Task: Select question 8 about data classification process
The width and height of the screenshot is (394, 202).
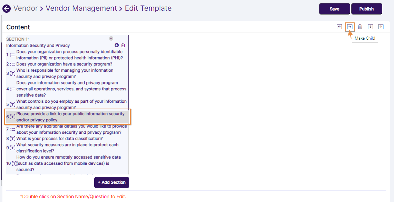Action: 59,139
